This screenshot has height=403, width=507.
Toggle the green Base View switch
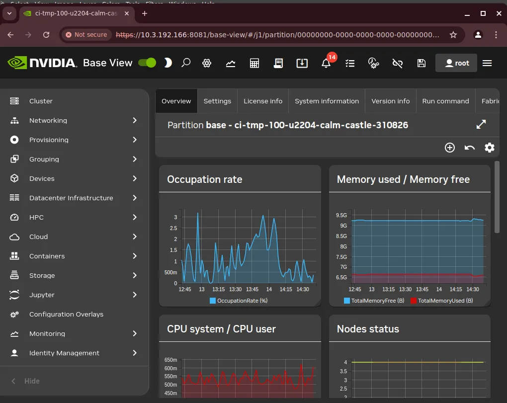[x=147, y=63]
